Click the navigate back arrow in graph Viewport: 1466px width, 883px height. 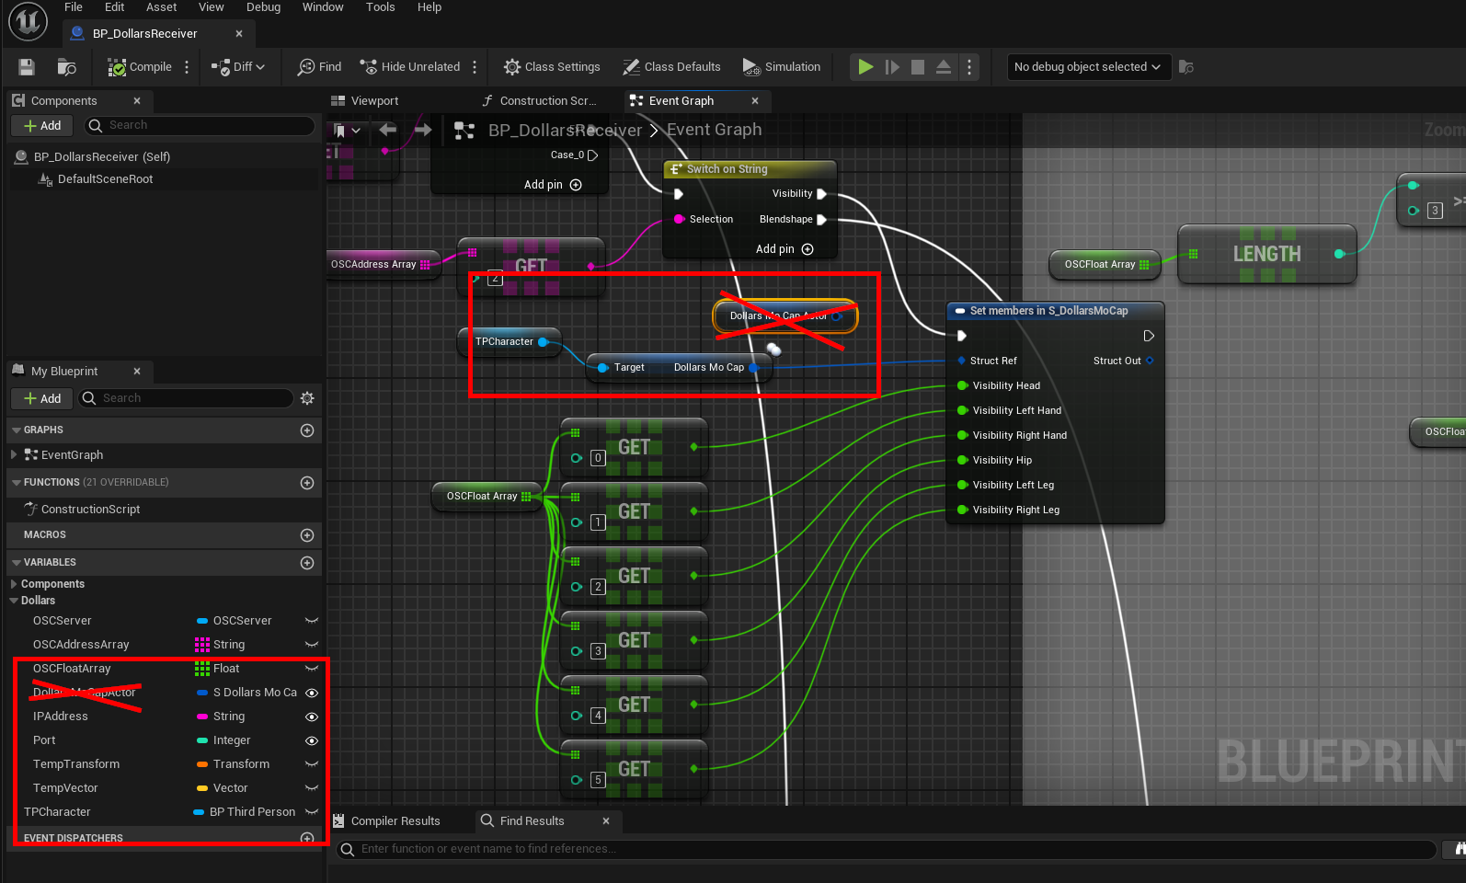[388, 131]
